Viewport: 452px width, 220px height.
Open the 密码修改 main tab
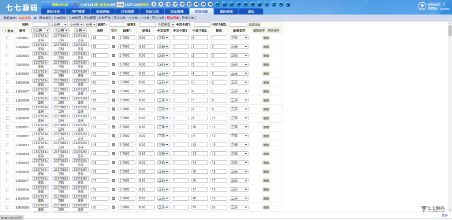pos(226,11)
